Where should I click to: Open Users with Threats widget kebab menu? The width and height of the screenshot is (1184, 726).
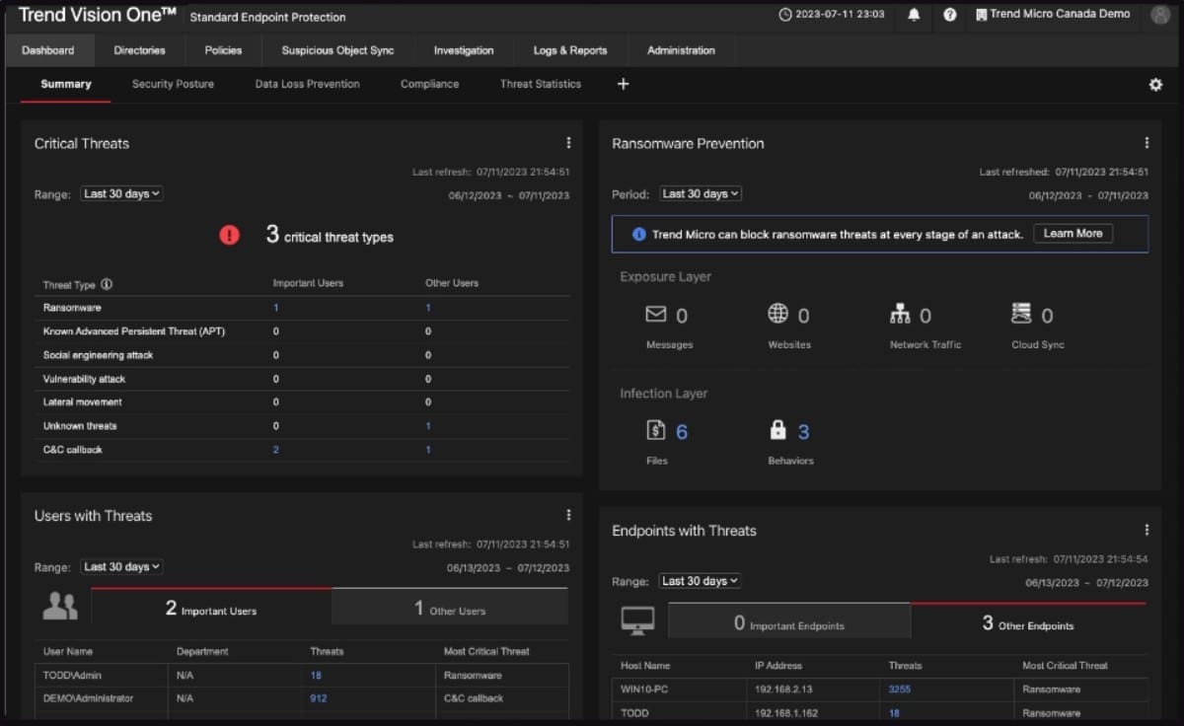(x=568, y=515)
